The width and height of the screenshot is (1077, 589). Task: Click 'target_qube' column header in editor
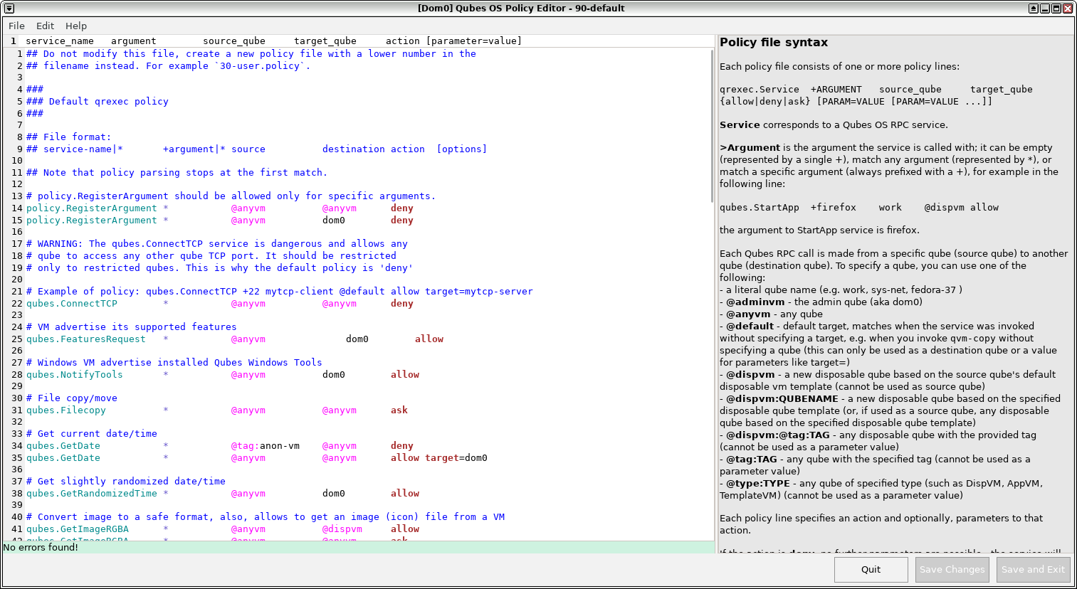325,41
